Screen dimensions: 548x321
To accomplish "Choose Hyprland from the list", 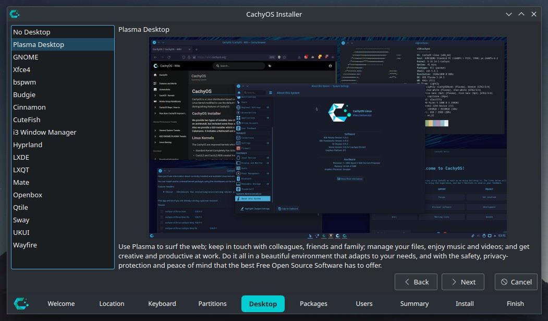I will click(63, 145).
